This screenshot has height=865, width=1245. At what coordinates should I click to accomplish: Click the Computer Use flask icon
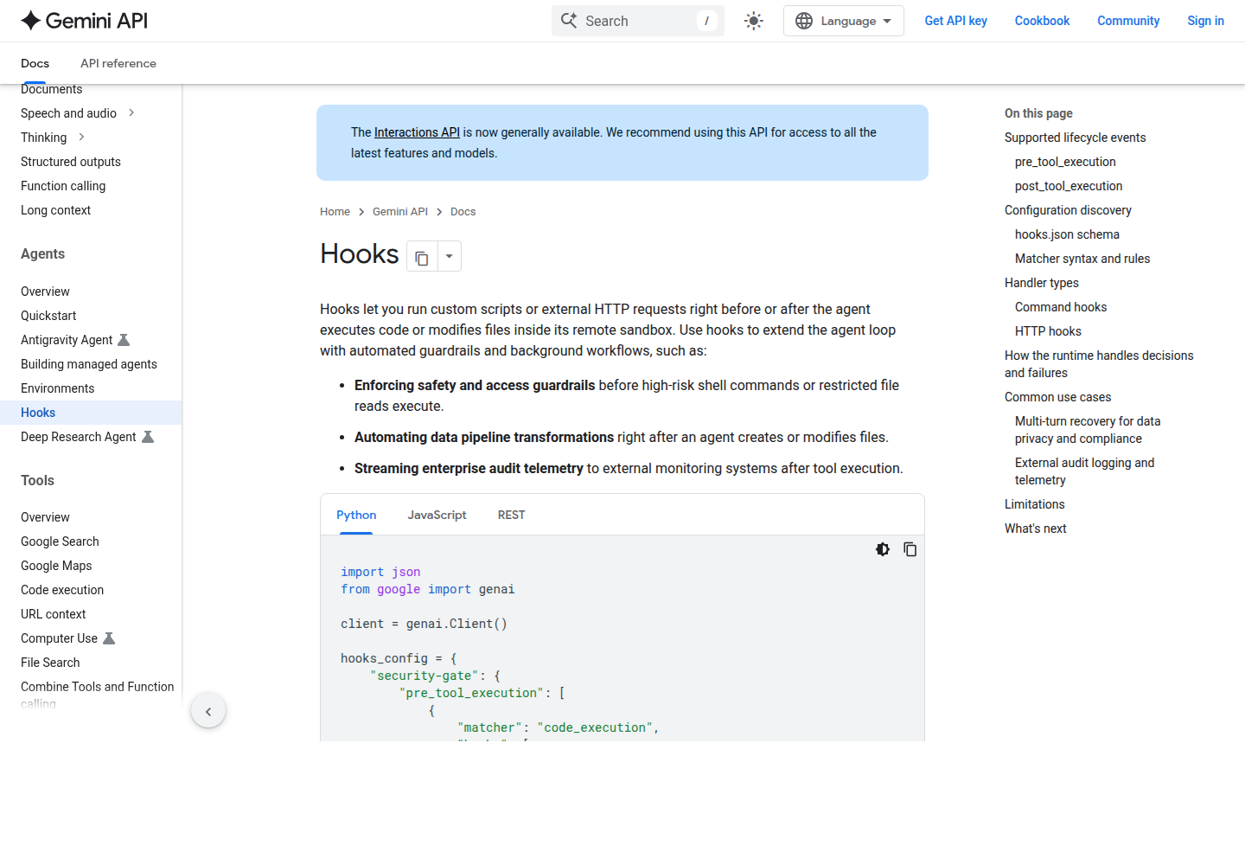click(x=109, y=638)
